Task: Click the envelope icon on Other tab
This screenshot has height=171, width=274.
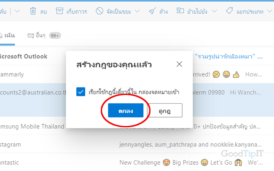Action: click(31, 36)
